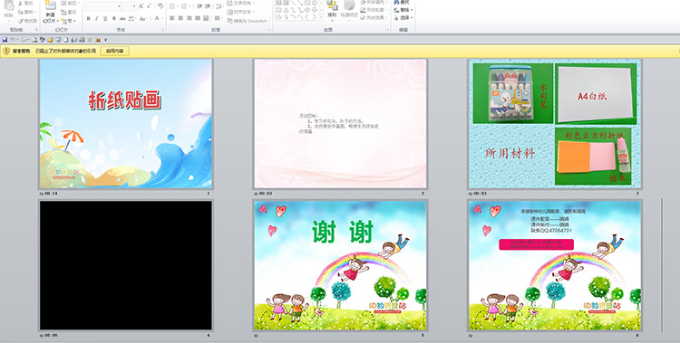This screenshot has height=343, width=680.
Task: Undo the last action in the quick access toolbar
Action: pos(13,40)
